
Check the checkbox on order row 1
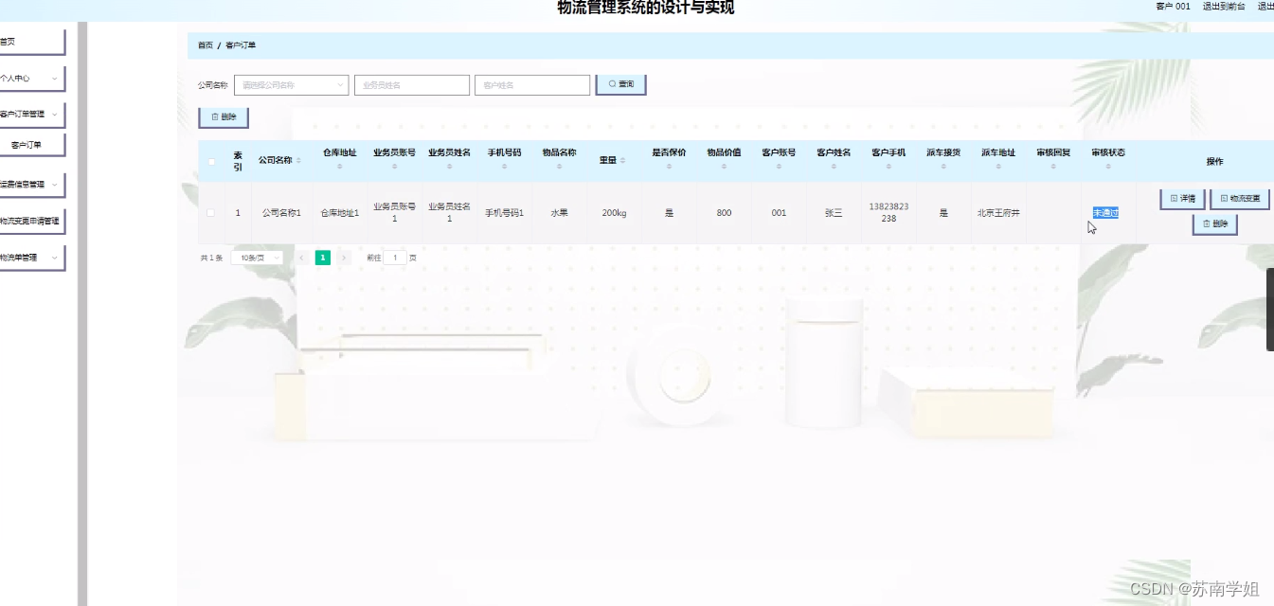tap(211, 212)
